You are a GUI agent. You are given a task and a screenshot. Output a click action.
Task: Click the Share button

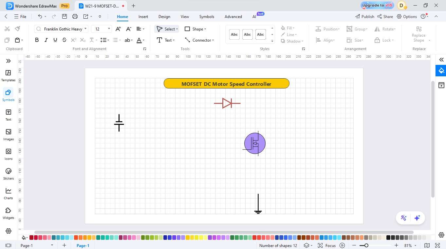pyautogui.click(x=385, y=16)
